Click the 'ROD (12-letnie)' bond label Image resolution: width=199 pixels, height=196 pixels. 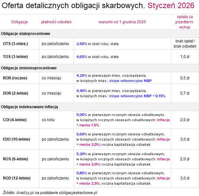tap(16, 178)
